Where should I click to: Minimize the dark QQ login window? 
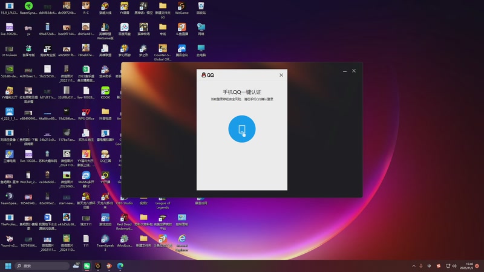click(x=345, y=71)
